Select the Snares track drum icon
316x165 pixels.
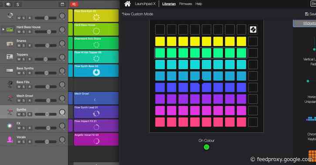10,44
